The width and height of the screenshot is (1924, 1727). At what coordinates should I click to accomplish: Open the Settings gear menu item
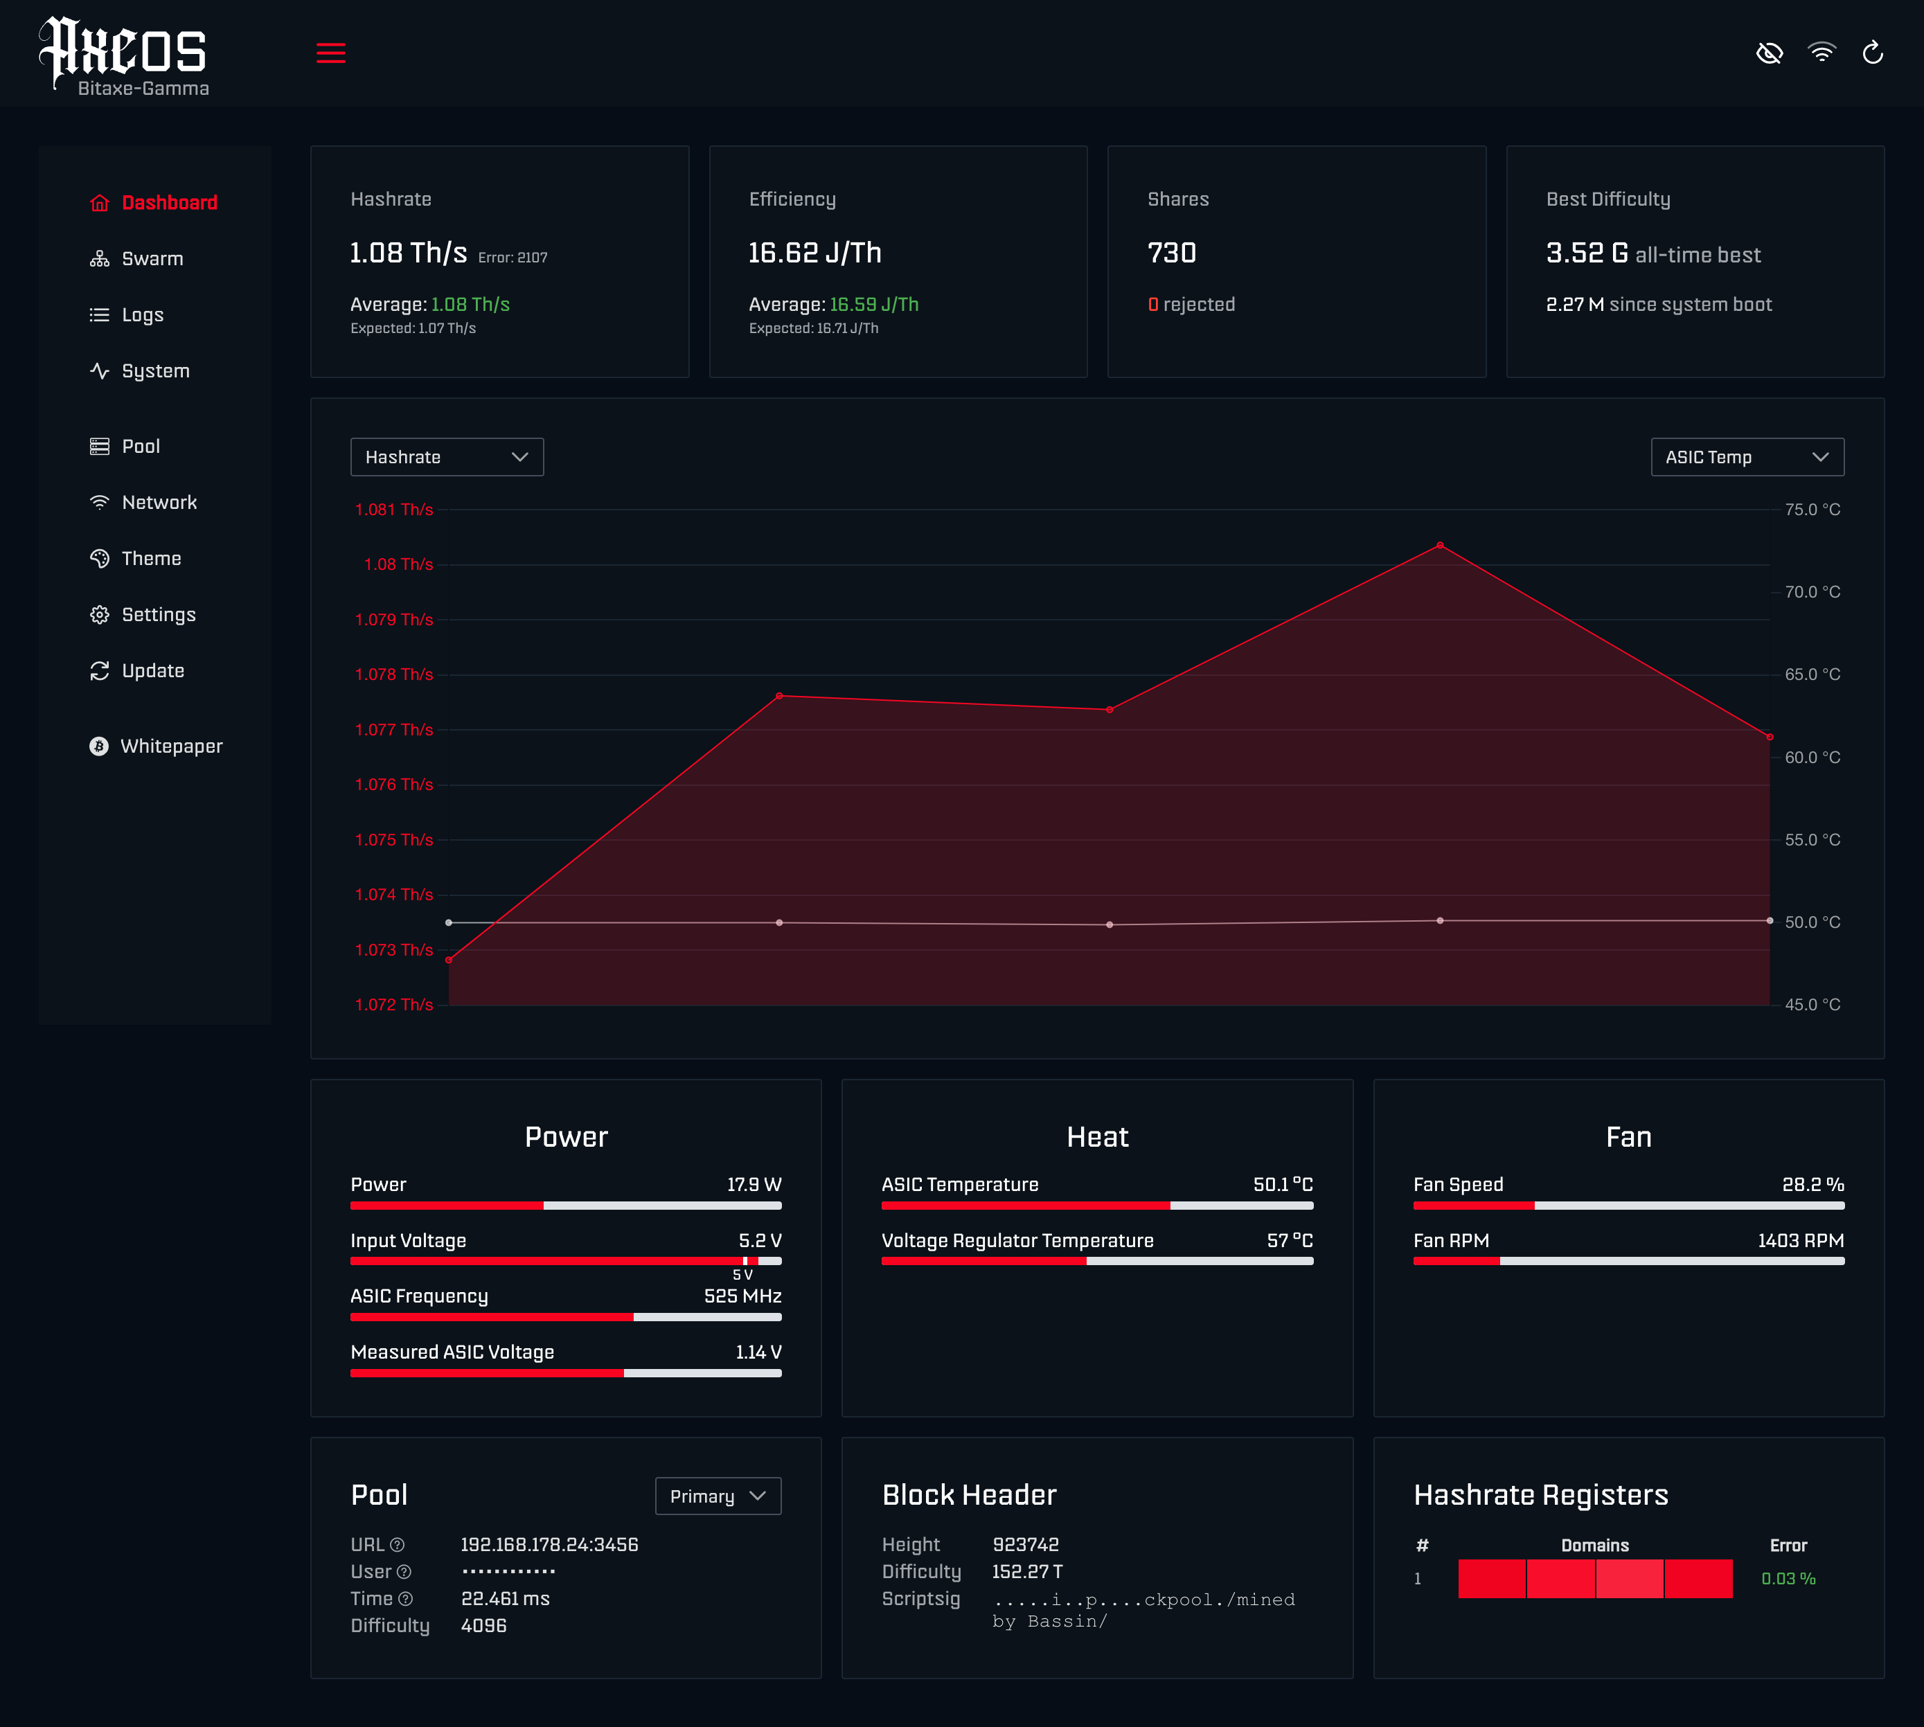click(x=158, y=615)
